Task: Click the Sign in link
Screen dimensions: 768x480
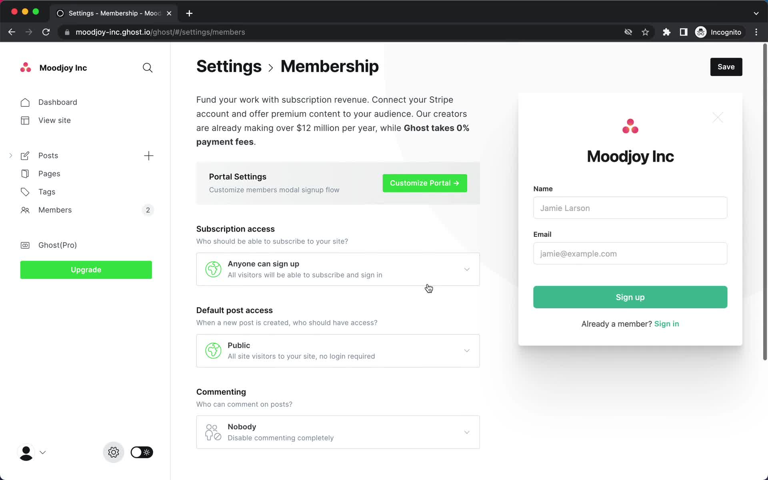Action: (x=667, y=324)
